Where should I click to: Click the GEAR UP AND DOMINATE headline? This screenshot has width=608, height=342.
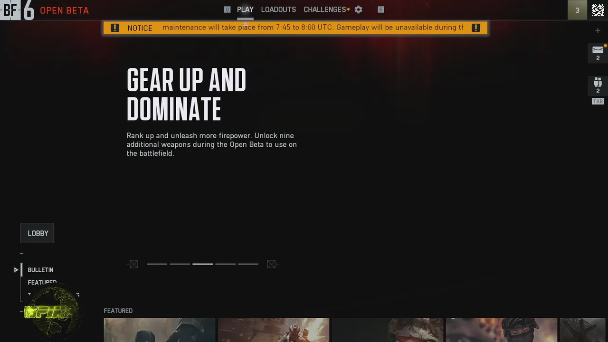click(x=186, y=94)
